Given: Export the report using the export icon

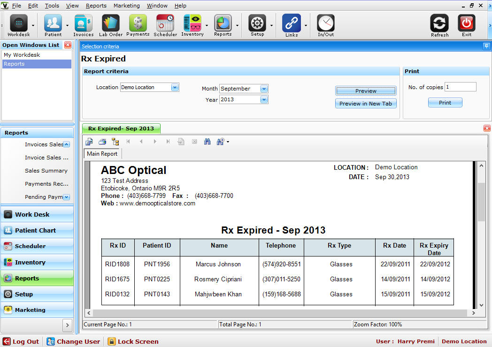Looking at the screenshot, I should pyautogui.click(x=89, y=142).
